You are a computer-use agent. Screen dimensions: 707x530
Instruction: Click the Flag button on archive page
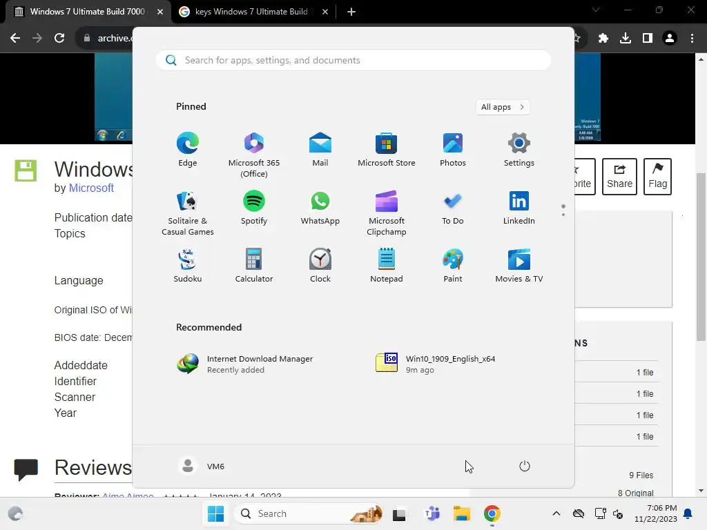657,176
